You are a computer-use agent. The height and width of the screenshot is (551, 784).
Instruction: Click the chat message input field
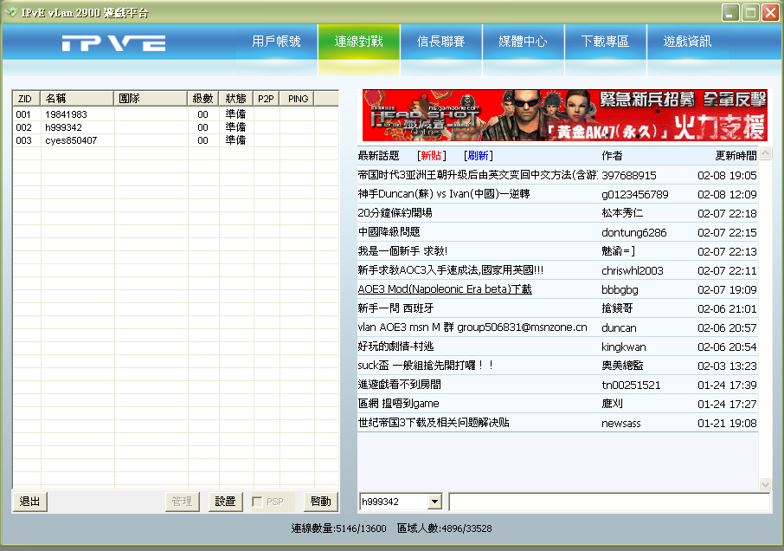click(x=608, y=502)
